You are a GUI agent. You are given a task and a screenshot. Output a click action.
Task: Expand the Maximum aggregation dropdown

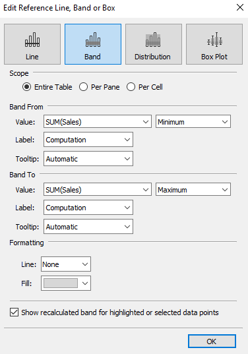point(193,189)
